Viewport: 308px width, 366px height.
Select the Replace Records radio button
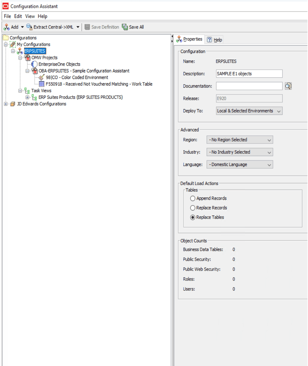coord(193,208)
